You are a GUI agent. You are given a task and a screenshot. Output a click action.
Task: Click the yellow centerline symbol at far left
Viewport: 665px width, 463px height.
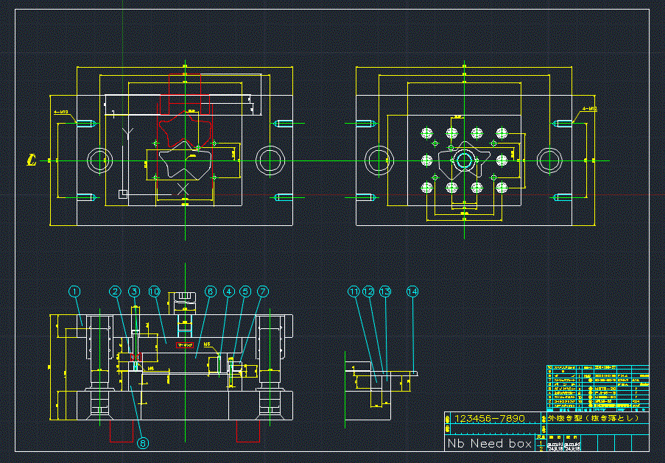point(32,160)
